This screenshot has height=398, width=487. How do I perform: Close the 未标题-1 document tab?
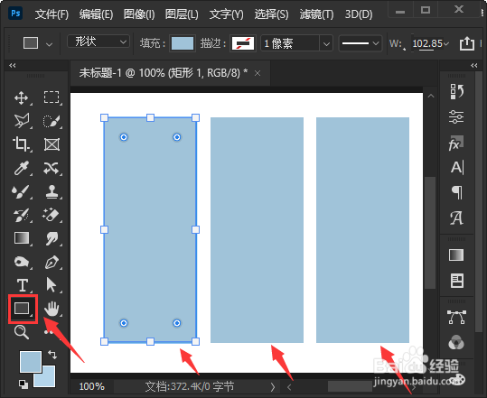[258, 73]
